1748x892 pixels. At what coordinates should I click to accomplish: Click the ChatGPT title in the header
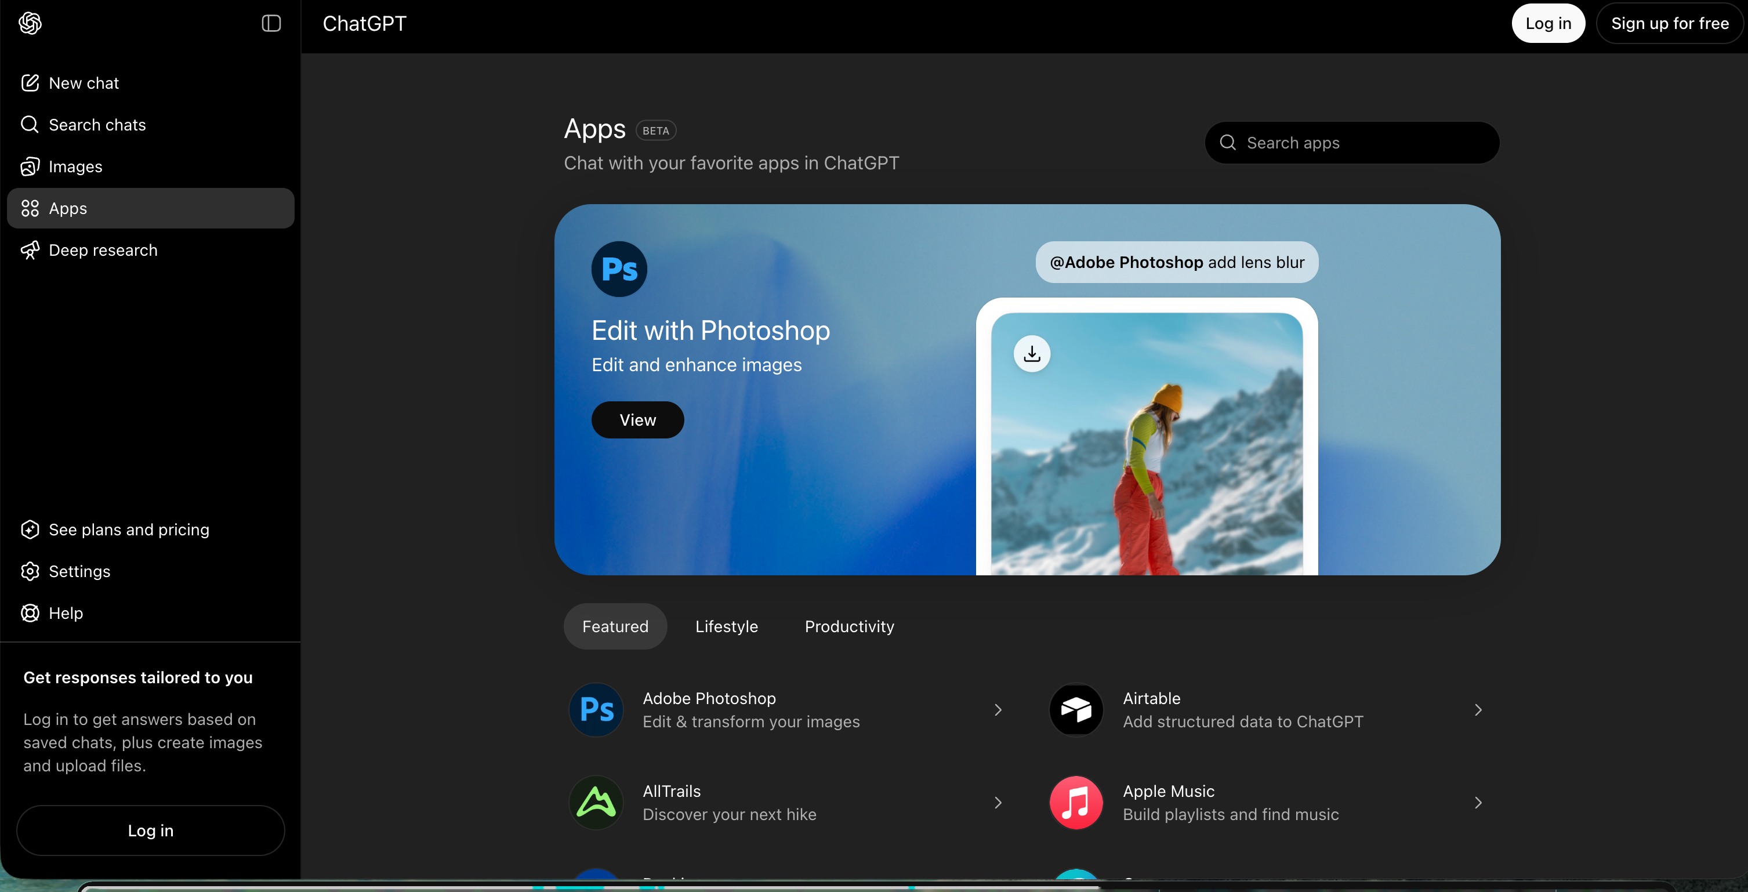point(364,24)
